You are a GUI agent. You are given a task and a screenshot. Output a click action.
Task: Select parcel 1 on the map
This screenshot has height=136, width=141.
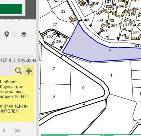point(111,75)
